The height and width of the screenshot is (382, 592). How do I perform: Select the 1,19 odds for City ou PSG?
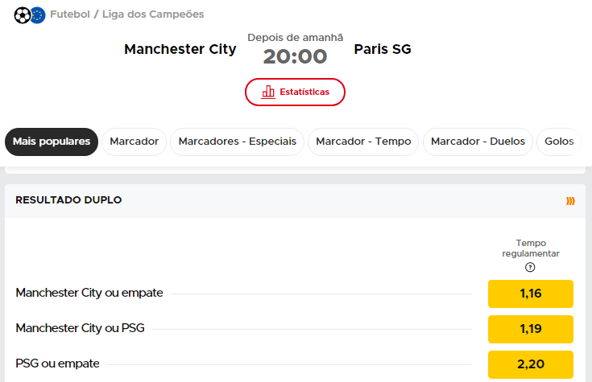tap(530, 329)
